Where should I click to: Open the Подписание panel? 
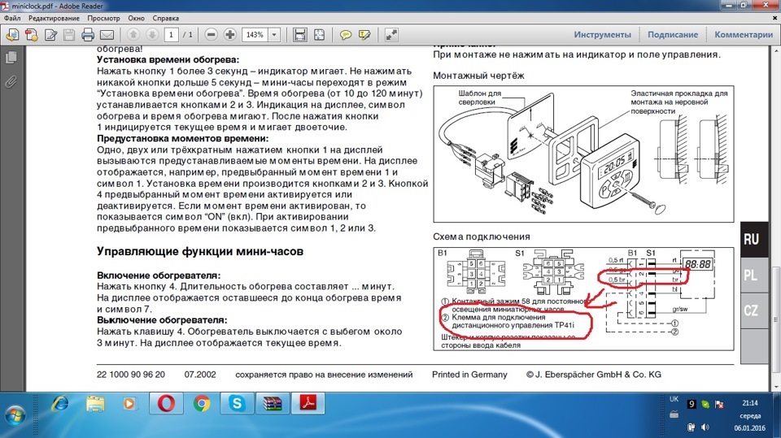tap(673, 35)
